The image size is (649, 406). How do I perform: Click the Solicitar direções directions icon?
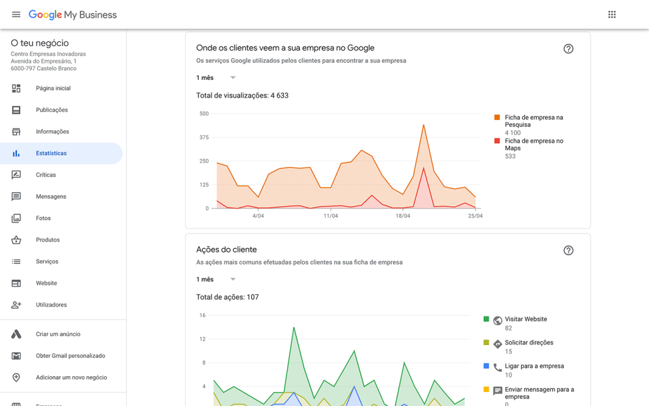click(498, 344)
